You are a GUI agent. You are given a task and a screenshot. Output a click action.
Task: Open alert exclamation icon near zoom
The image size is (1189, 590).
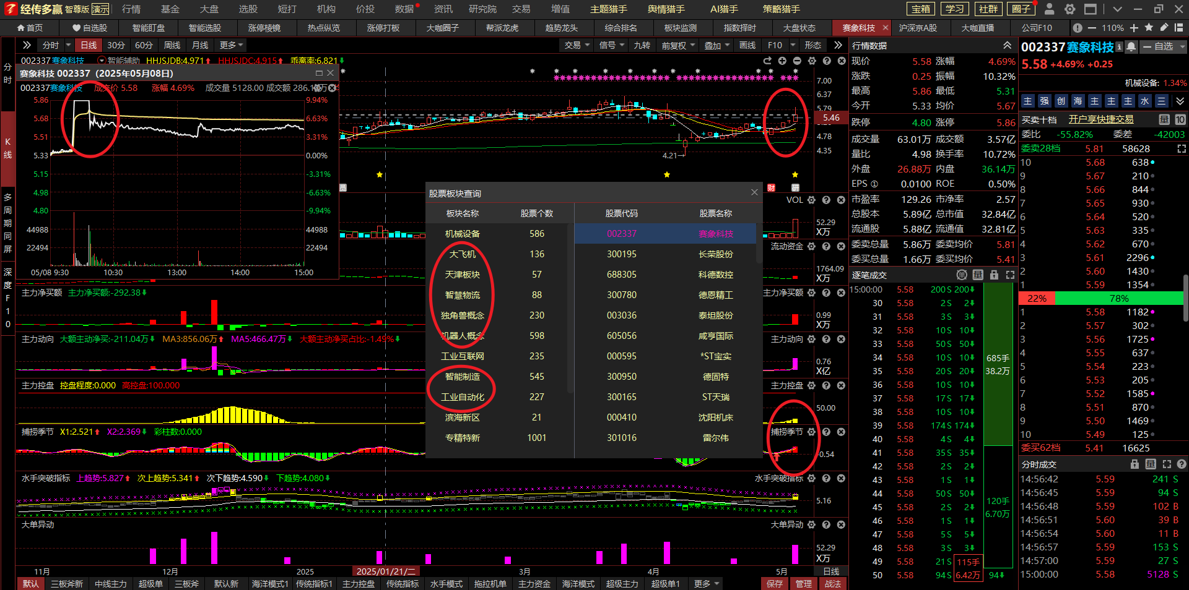1078,28
